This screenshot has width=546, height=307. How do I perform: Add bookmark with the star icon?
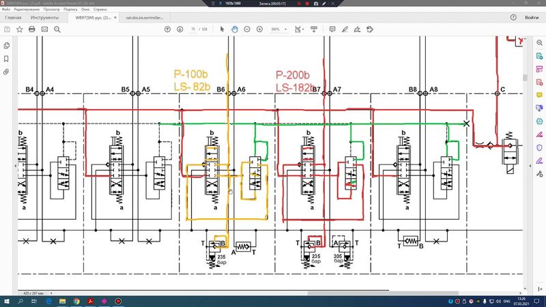click(x=20, y=29)
